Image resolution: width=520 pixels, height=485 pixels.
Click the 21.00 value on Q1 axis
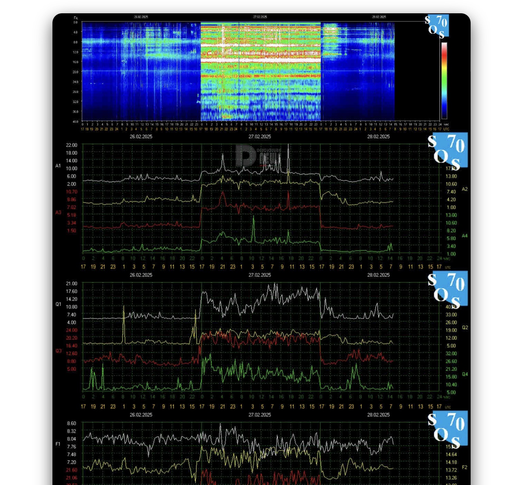(72, 283)
